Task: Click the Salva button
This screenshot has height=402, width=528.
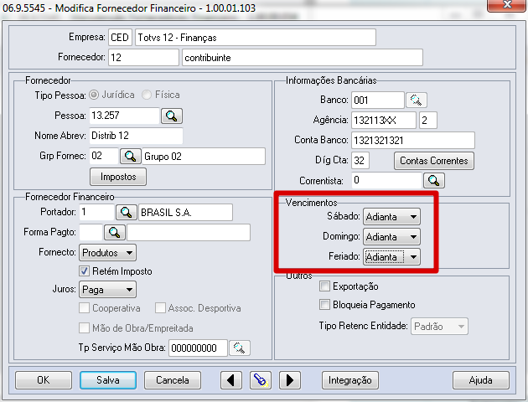Action: [x=108, y=380]
